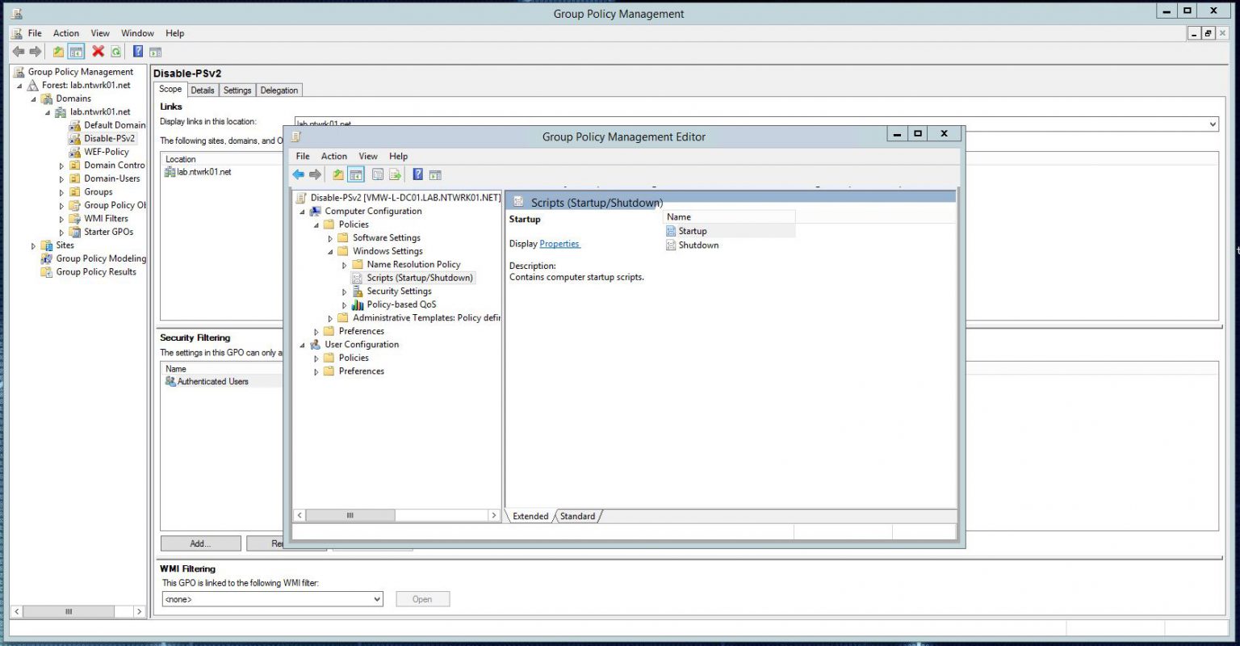The height and width of the screenshot is (646, 1240).
Task: Toggle the Show/Hide Console Tree button
Action: [356, 174]
